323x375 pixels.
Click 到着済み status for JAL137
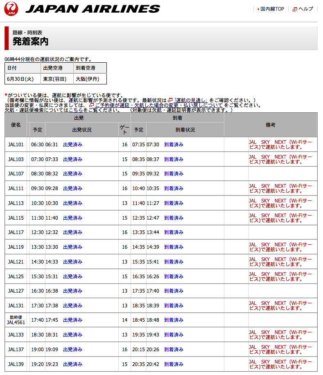[174, 350]
